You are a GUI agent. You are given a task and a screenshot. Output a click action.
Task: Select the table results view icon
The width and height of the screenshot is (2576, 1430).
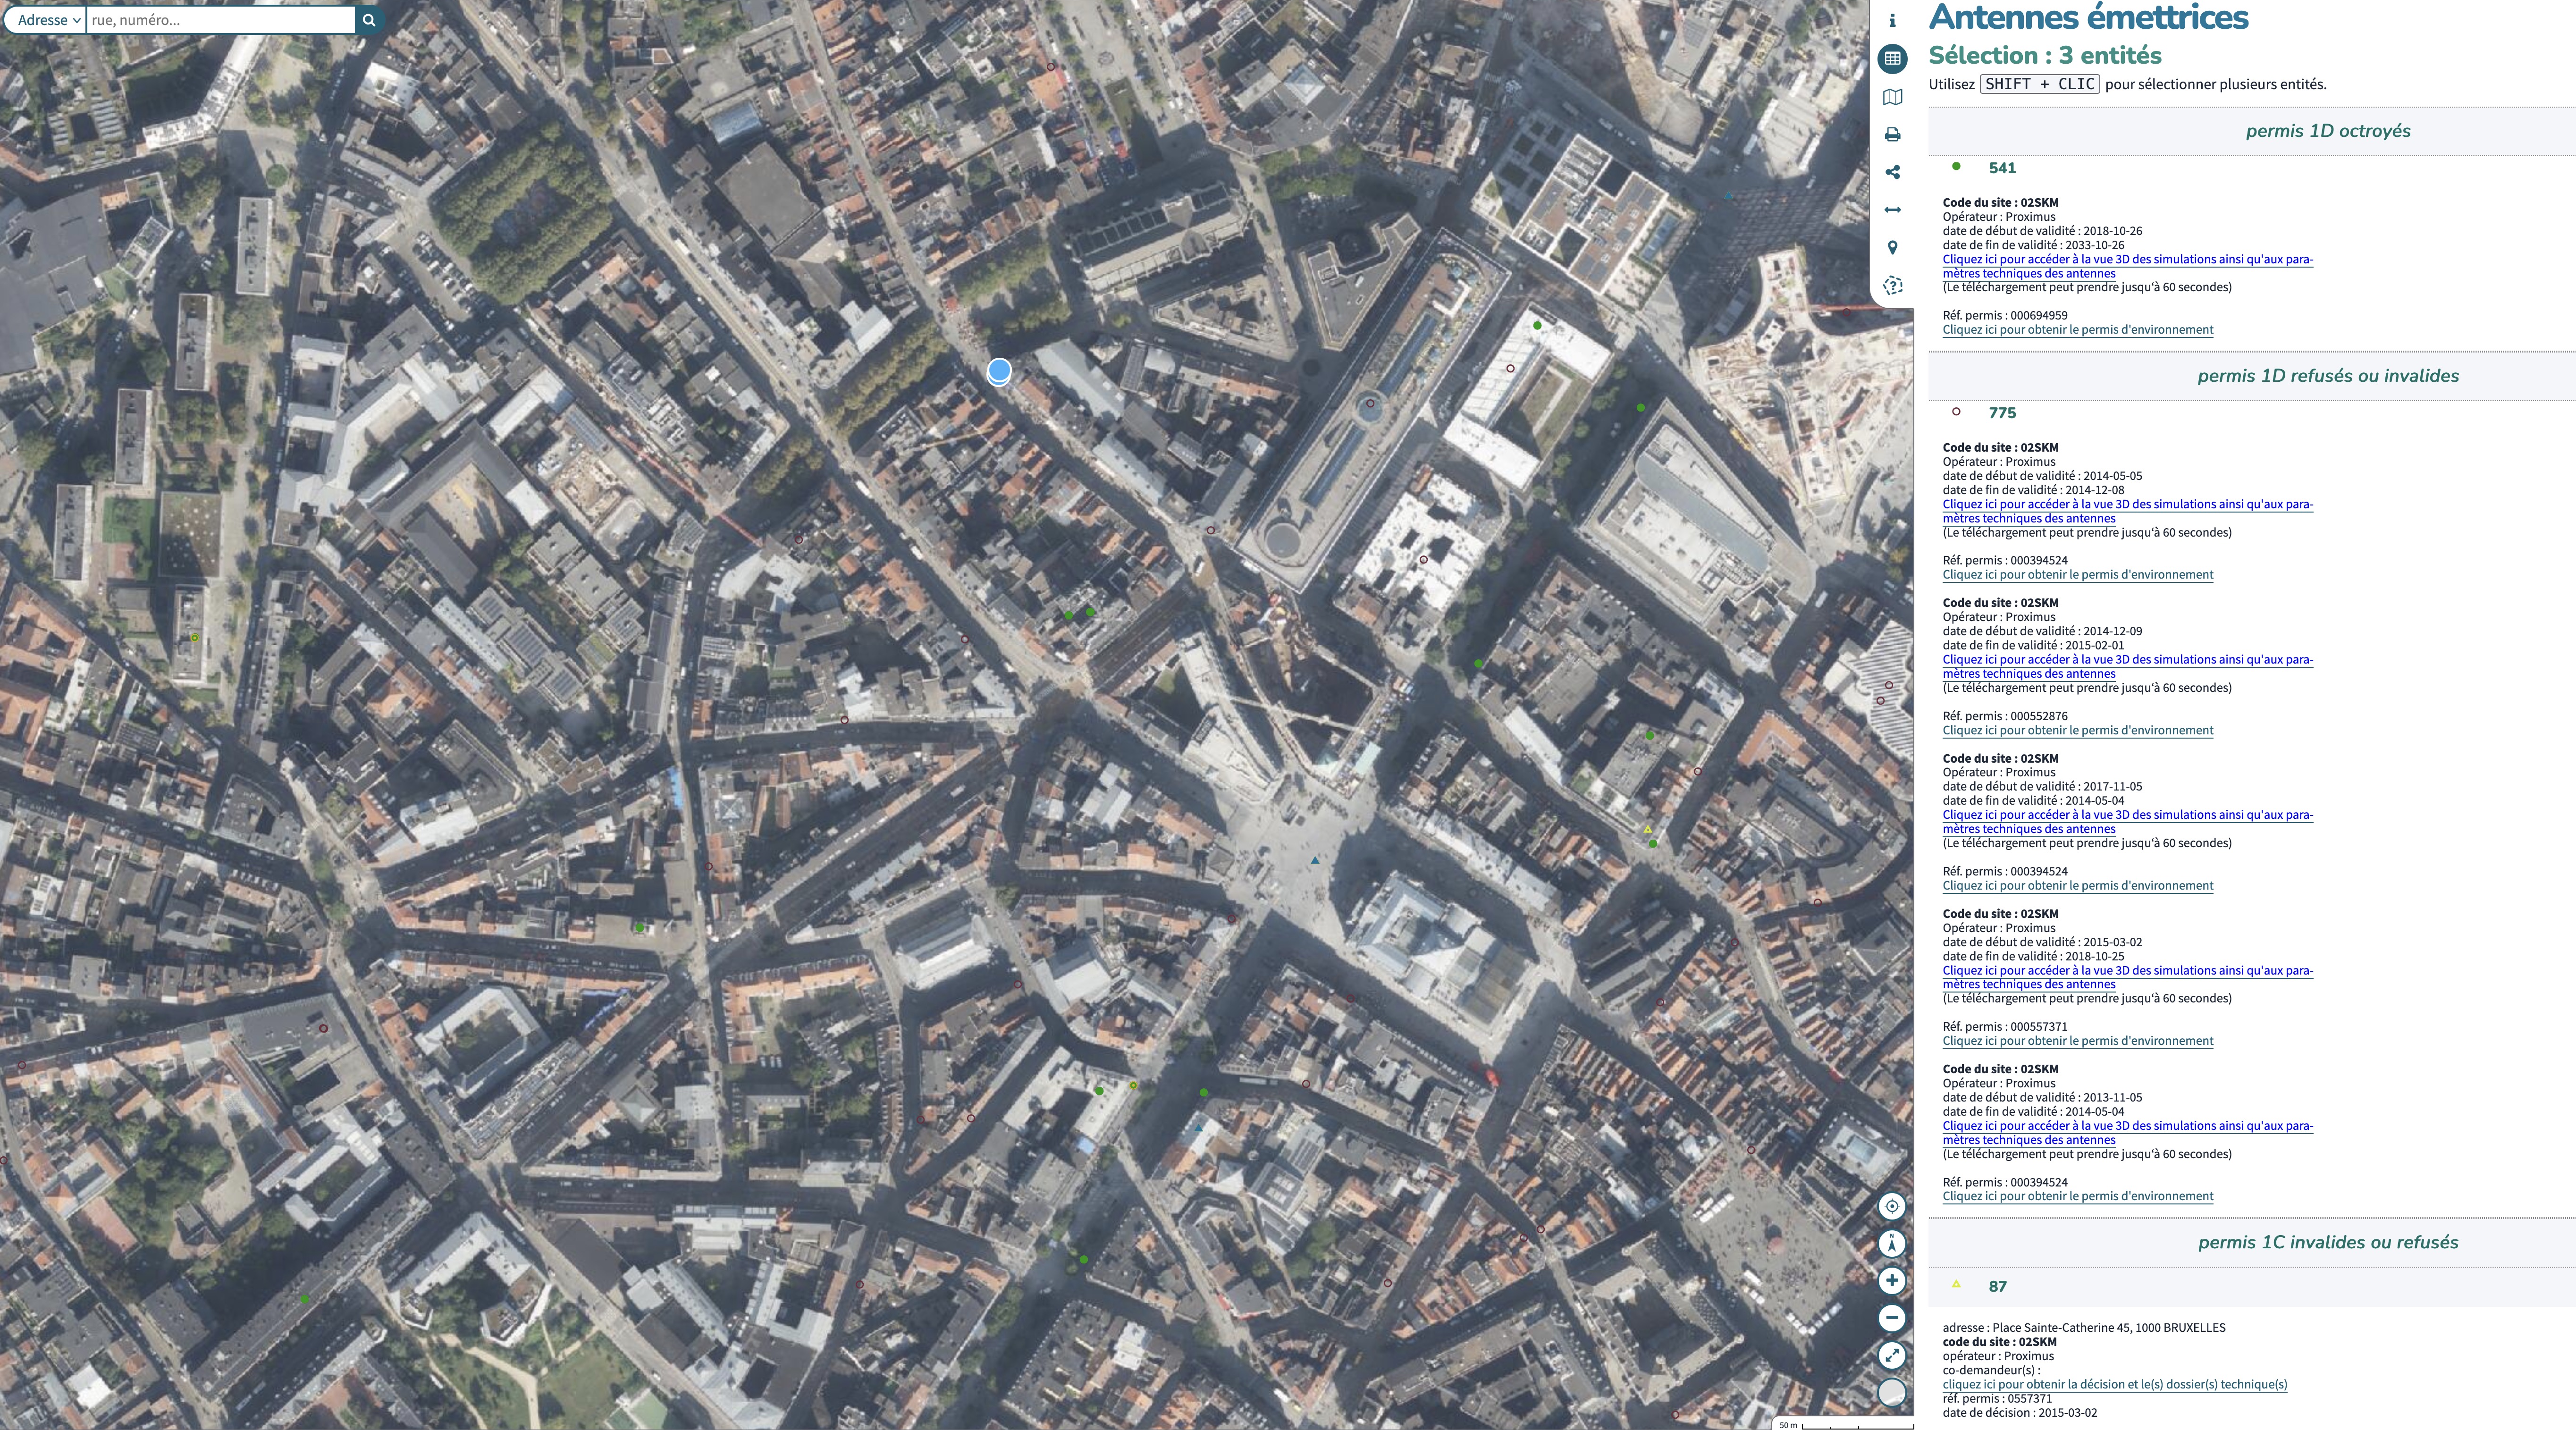click(x=1892, y=59)
